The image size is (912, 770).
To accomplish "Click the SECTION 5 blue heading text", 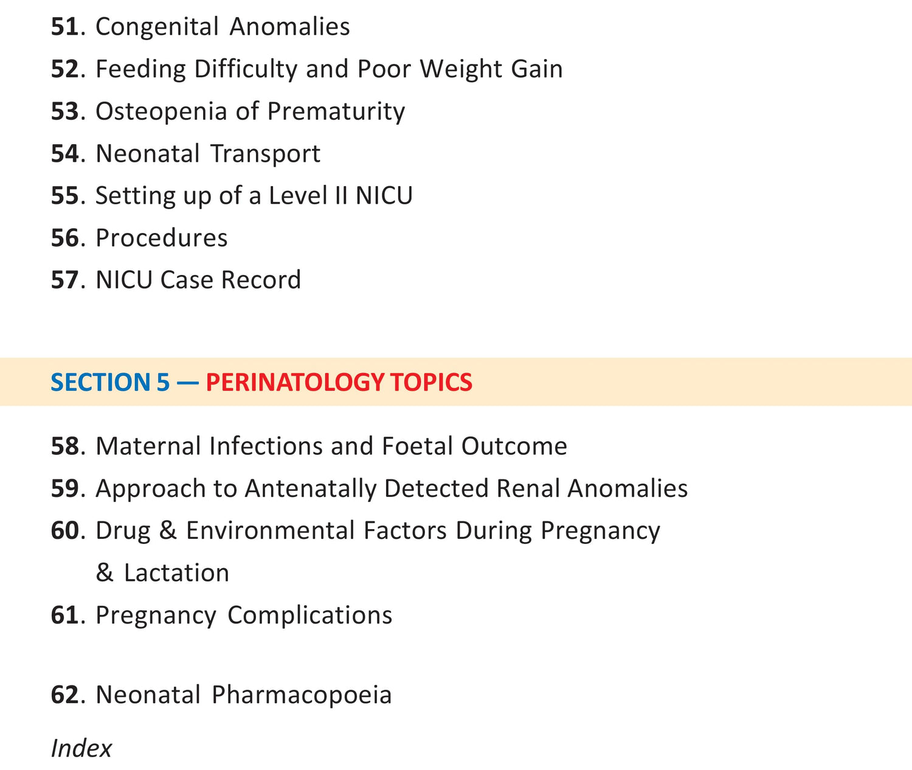I will point(110,382).
